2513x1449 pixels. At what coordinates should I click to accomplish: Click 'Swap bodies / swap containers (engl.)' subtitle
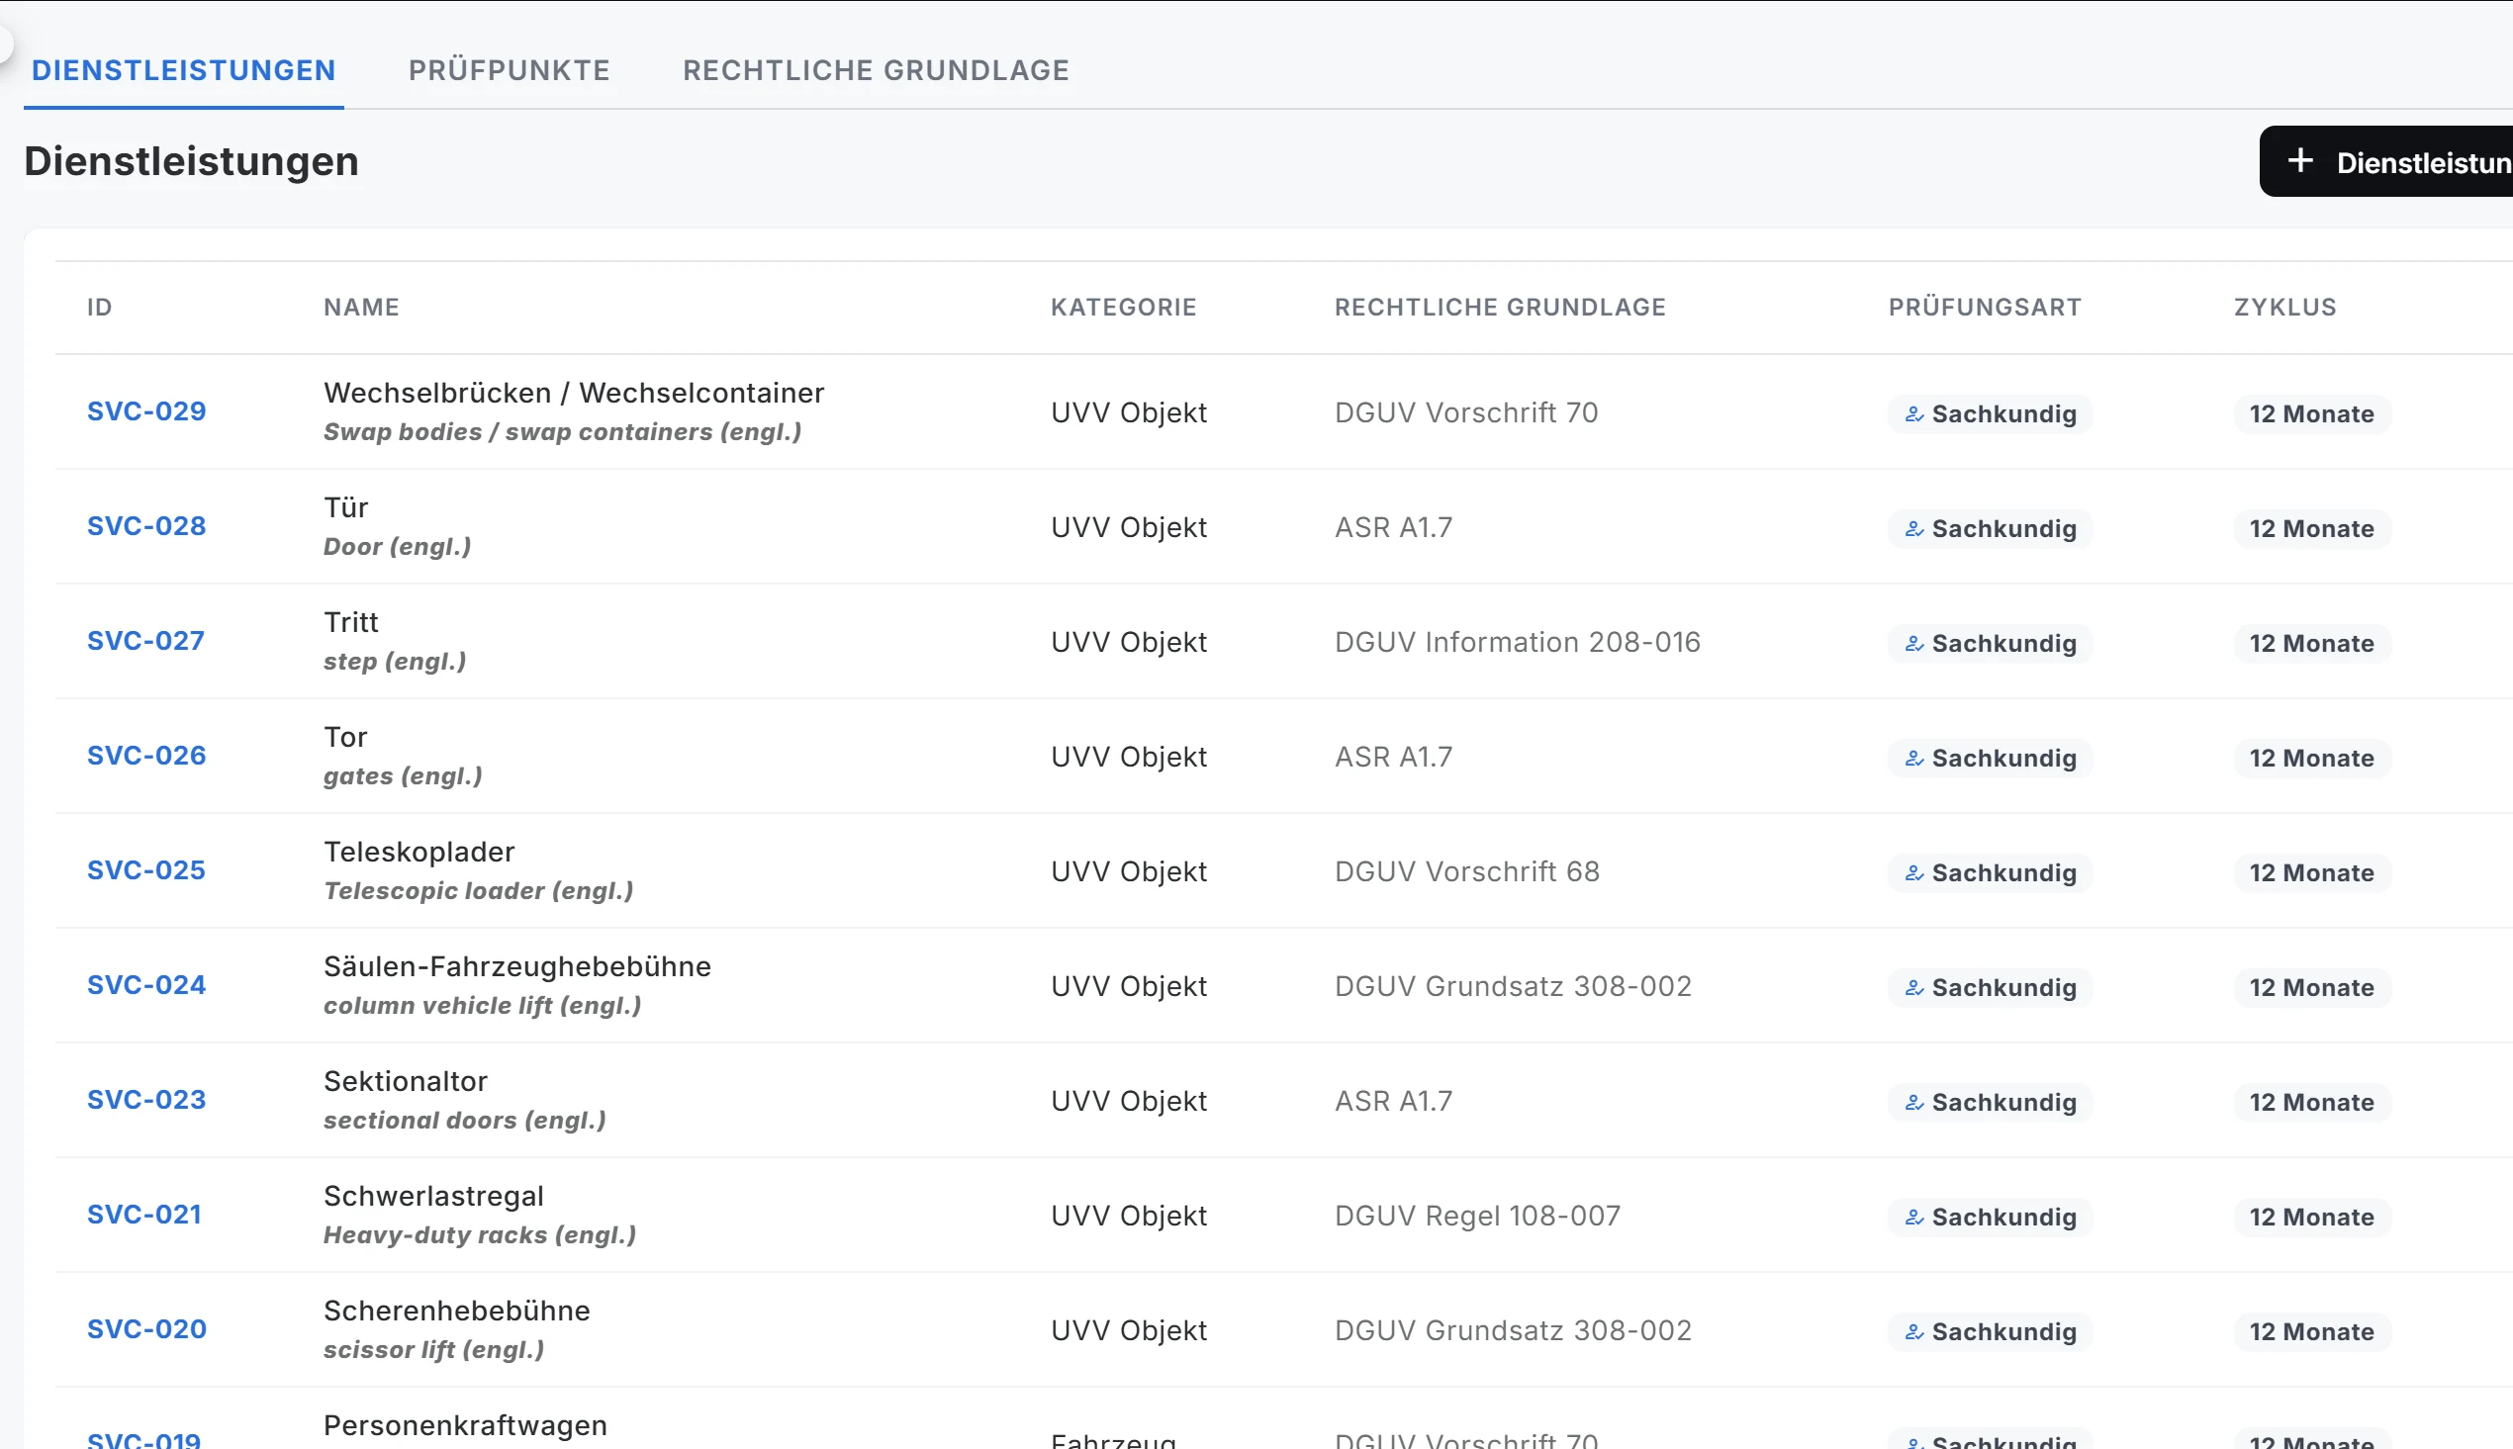[562, 433]
